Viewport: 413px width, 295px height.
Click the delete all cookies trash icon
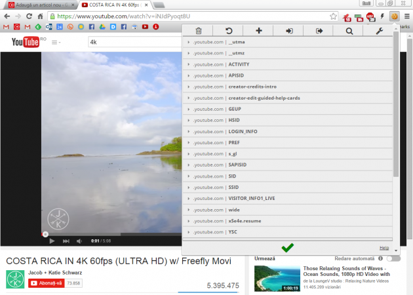(199, 31)
